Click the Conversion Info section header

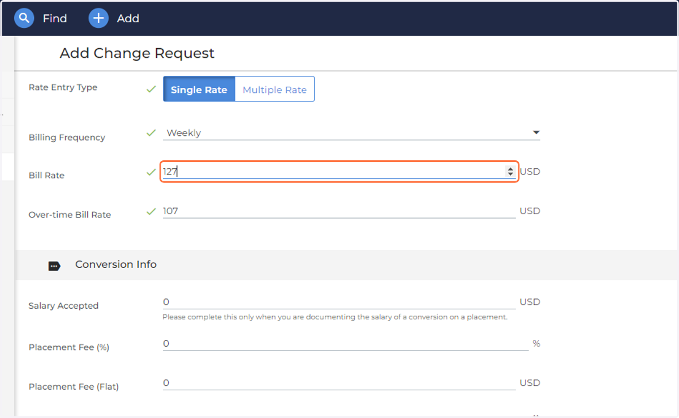pyautogui.click(x=116, y=265)
